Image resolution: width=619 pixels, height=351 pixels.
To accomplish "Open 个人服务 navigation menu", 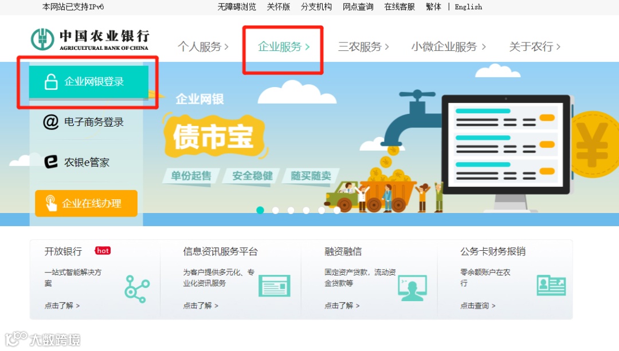I will (x=203, y=46).
